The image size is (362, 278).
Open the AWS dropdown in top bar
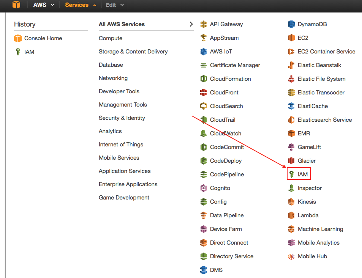pyautogui.click(x=44, y=5)
